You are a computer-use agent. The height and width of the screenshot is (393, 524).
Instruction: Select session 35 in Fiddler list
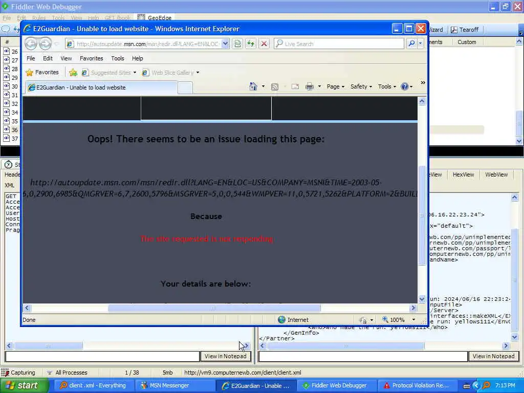(11, 121)
